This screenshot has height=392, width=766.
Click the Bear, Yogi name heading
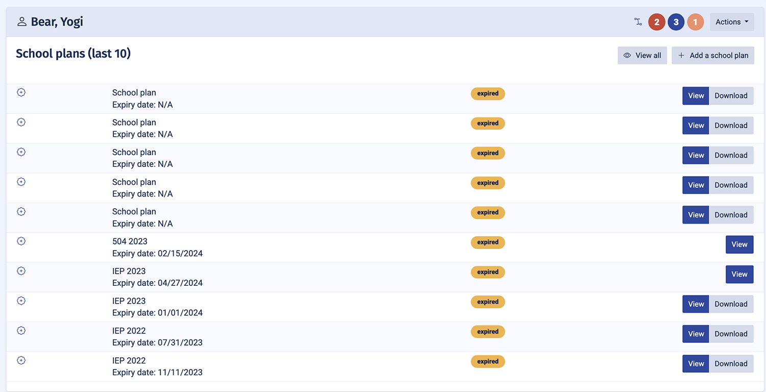point(57,22)
